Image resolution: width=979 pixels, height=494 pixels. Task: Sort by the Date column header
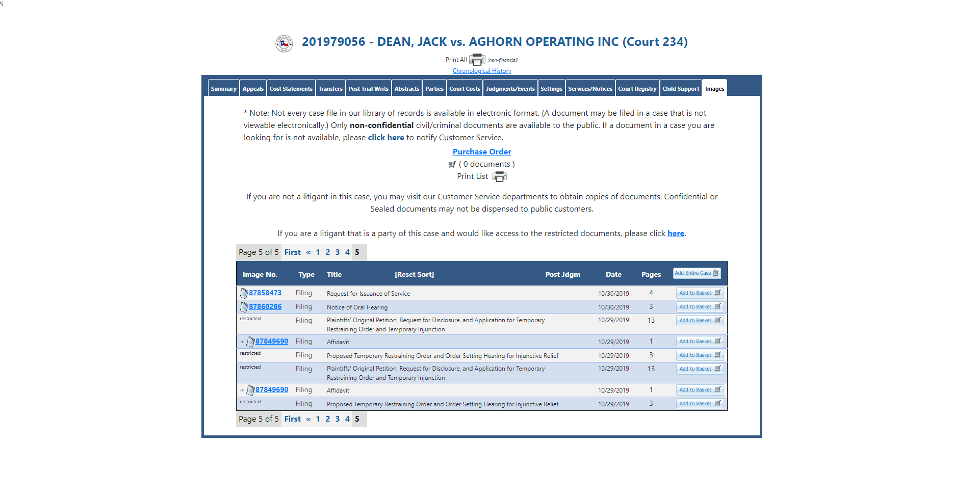pyautogui.click(x=613, y=275)
